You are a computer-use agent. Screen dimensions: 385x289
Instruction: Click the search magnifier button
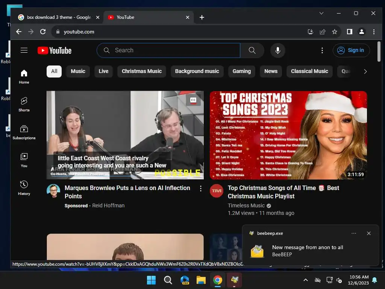[252, 50]
